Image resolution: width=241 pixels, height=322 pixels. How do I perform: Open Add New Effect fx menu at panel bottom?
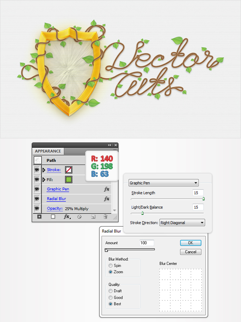coord(67,217)
